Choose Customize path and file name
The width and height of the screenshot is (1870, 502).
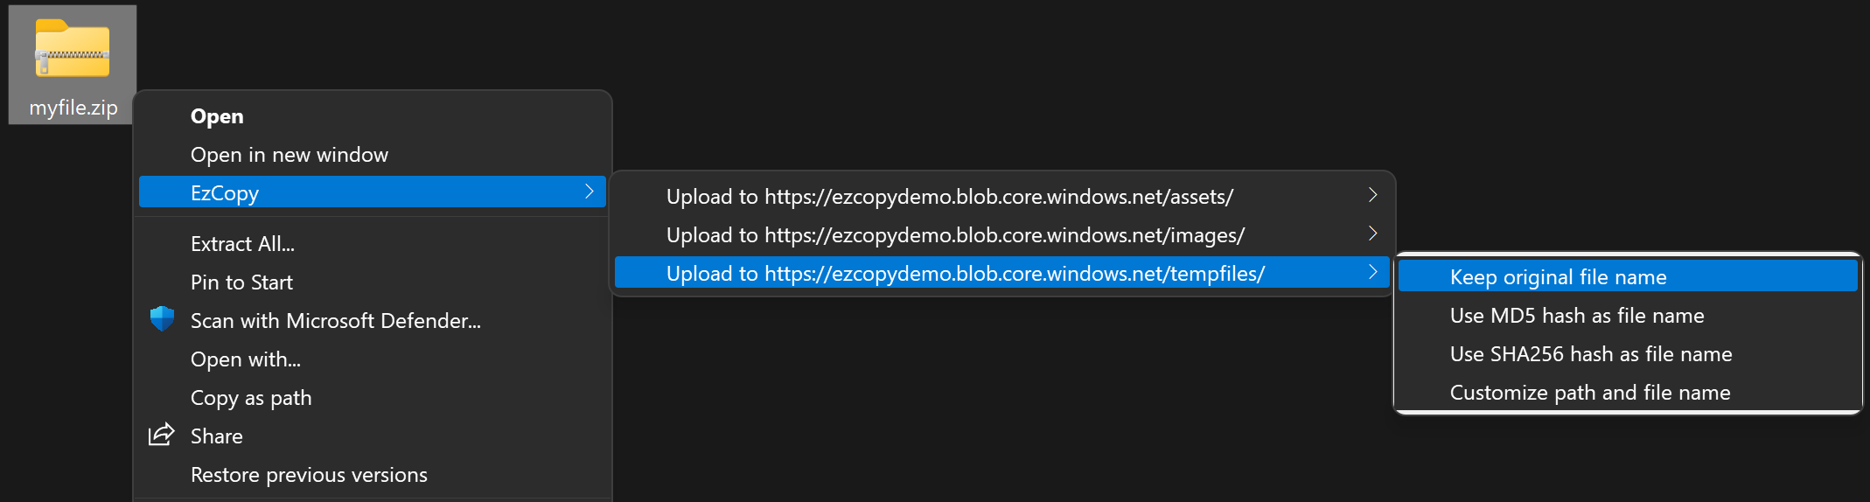click(1589, 393)
